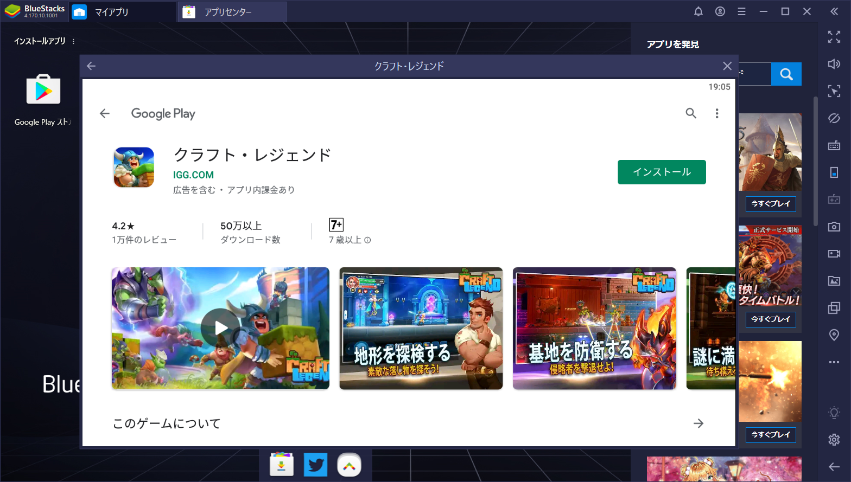
Task: Start screen recording with video icon
Action: [834, 254]
